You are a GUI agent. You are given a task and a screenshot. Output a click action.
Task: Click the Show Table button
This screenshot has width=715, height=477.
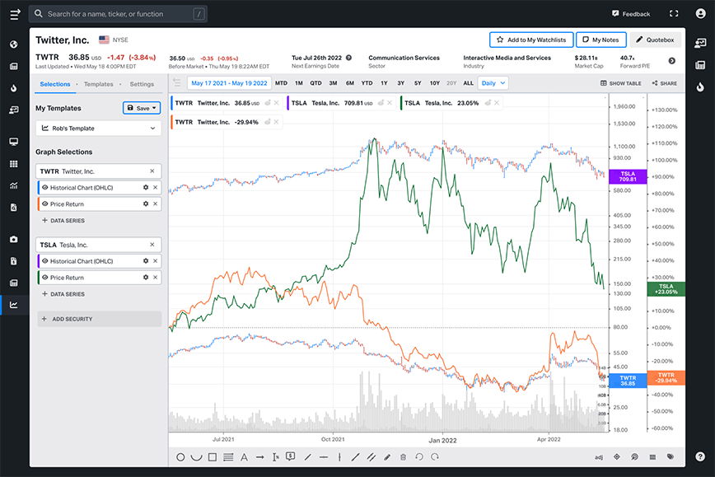click(622, 83)
